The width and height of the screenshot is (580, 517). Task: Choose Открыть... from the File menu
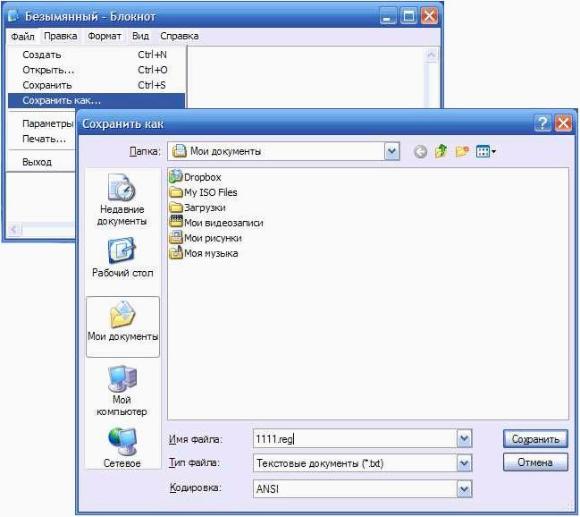coord(97,70)
